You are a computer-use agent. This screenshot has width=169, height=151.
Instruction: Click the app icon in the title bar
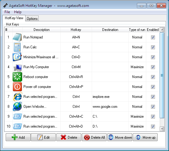[5, 5]
